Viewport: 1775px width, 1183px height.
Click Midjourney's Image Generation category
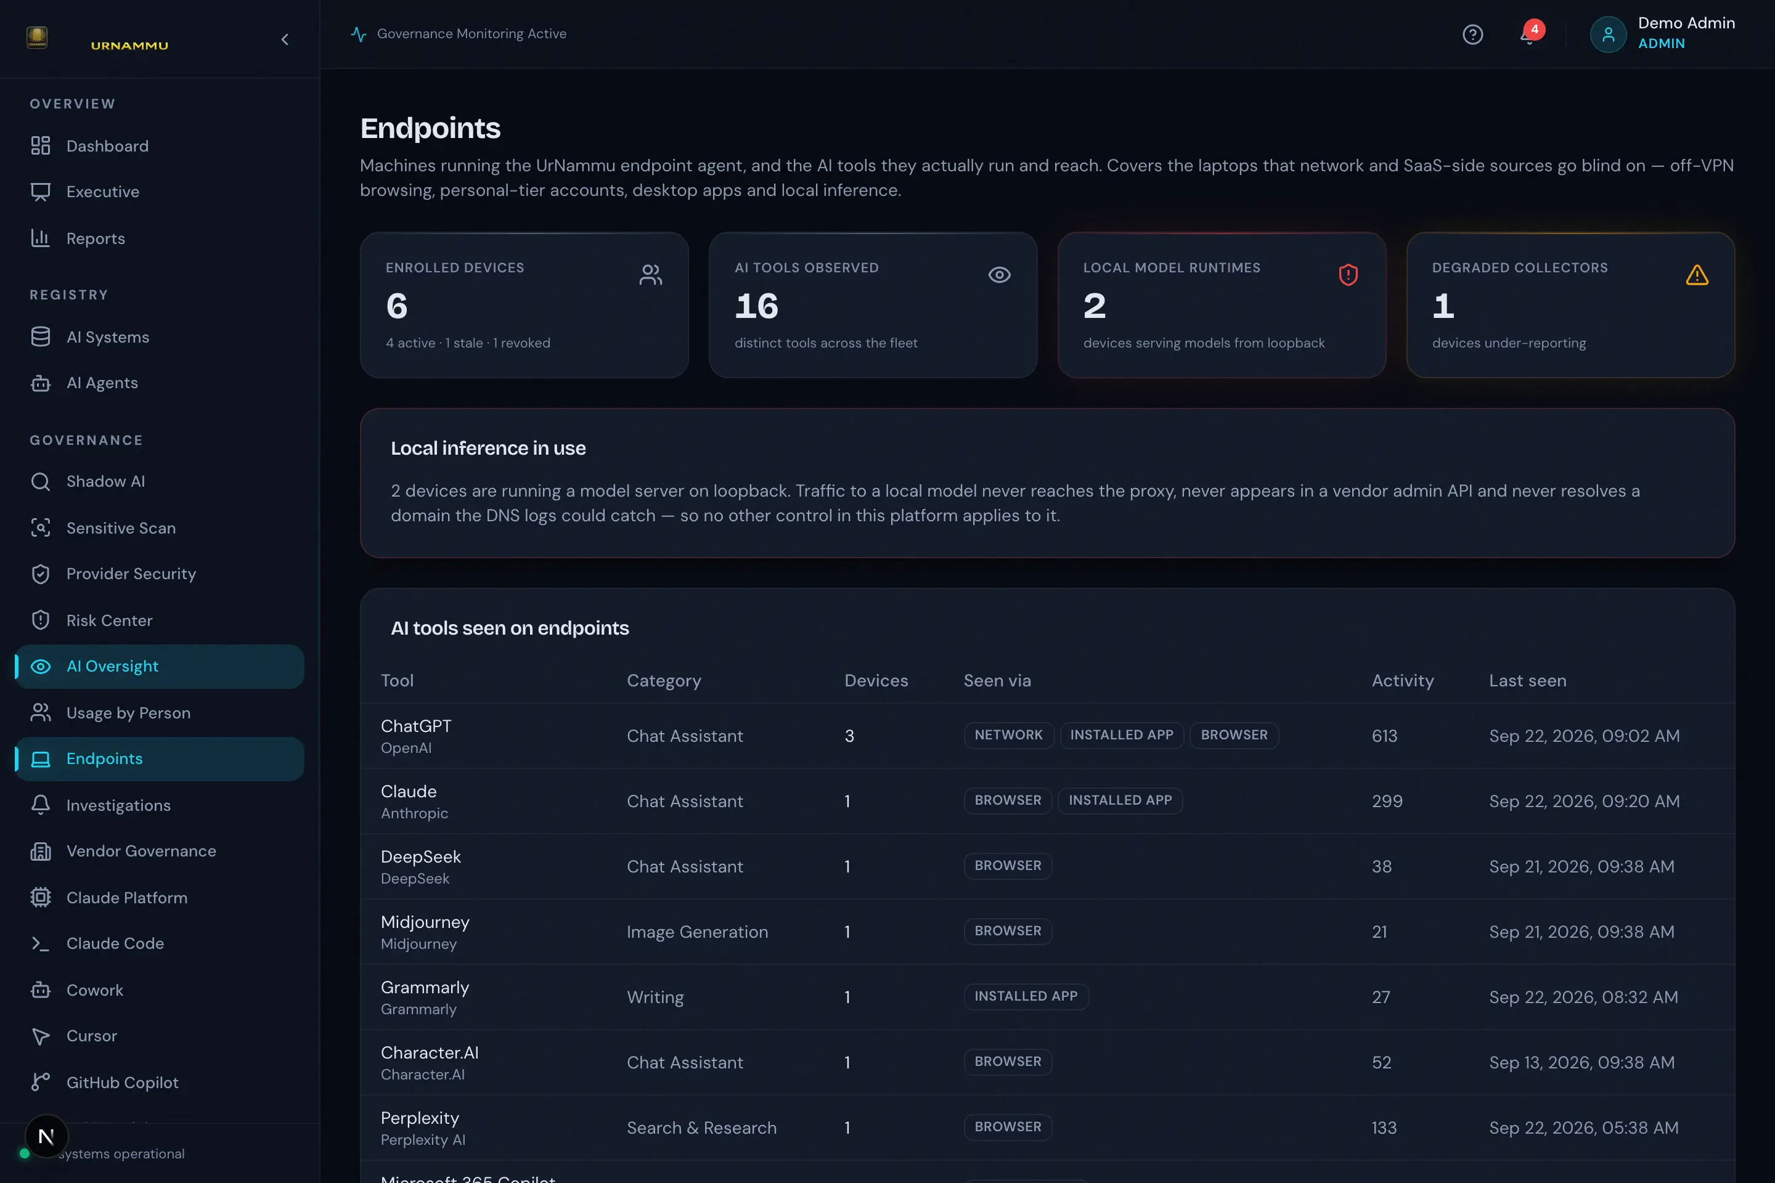coord(697,932)
